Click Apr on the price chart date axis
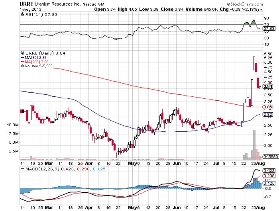 point(89,163)
